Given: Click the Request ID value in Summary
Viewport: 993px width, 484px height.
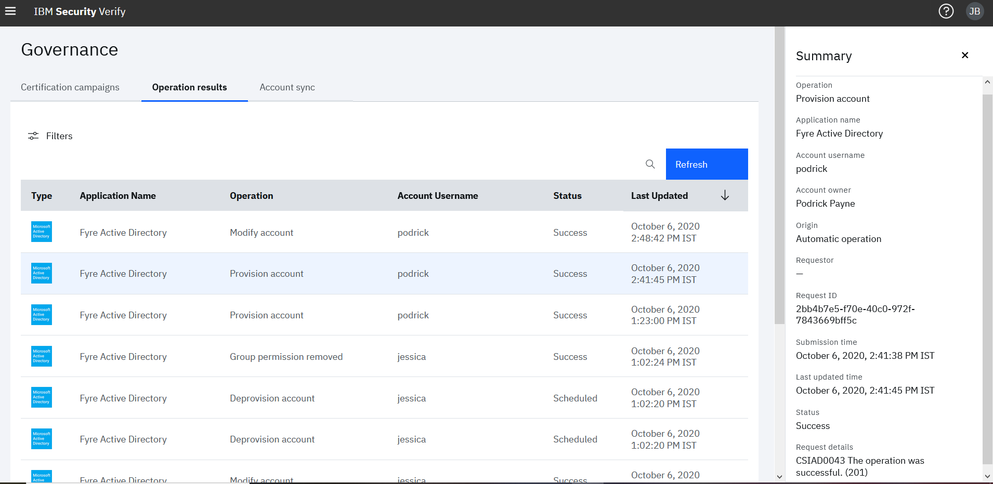Looking at the screenshot, I should coord(855,315).
